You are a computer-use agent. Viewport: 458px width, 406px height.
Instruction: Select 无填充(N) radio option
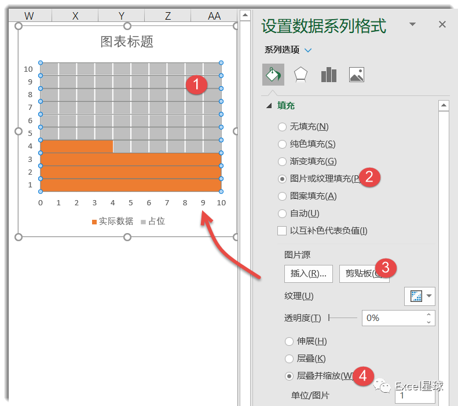tap(282, 127)
